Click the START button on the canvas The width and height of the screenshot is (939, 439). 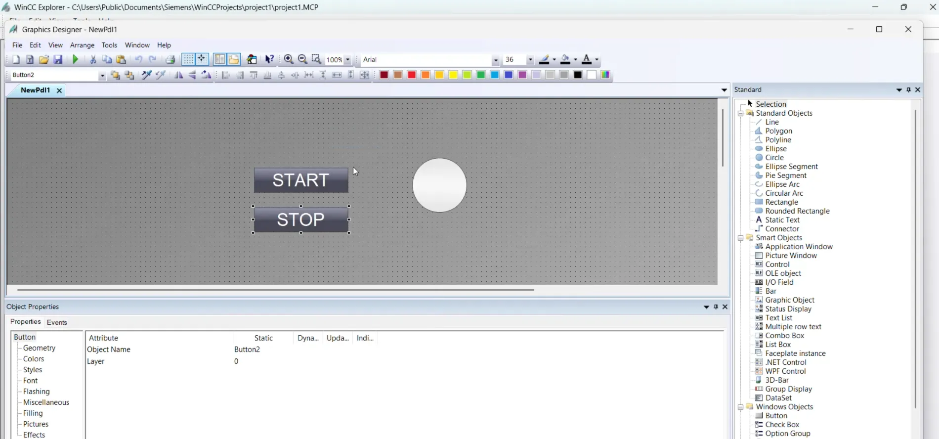301,180
